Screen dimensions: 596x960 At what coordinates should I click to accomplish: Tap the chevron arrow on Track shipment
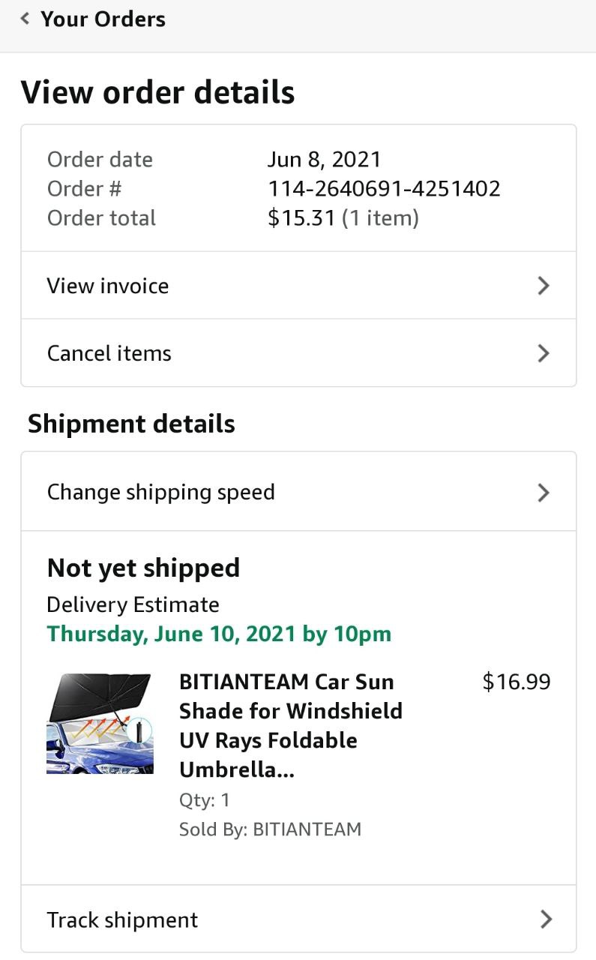coord(546,919)
